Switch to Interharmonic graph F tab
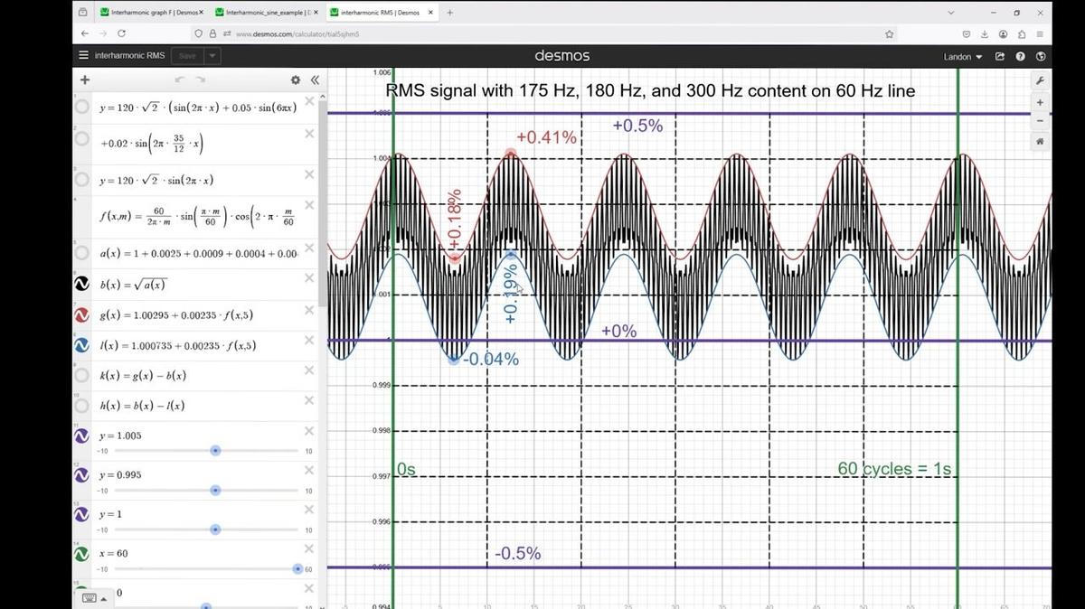This screenshot has height=609, width=1085. pyautogui.click(x=150, y=13)
